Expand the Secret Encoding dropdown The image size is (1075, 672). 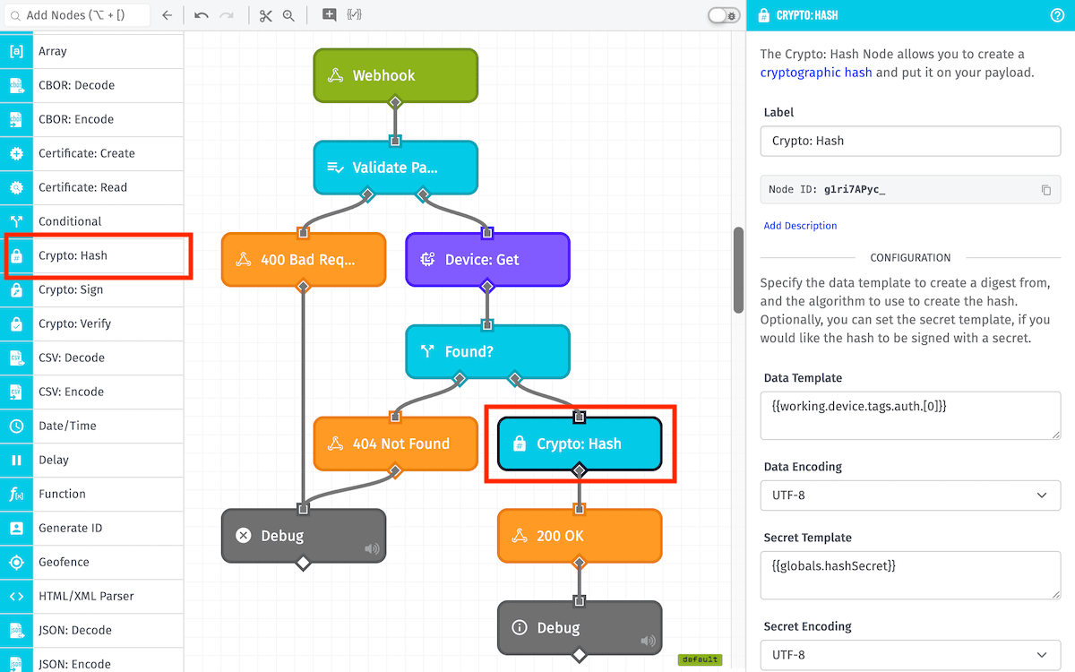coord(910,655)
